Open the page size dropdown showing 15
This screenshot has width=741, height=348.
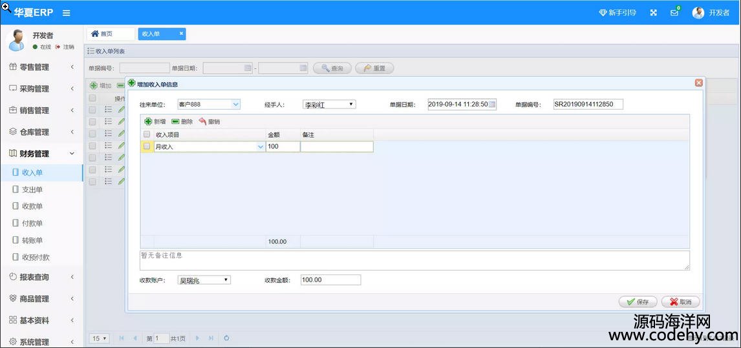click(x=99, y=338)
